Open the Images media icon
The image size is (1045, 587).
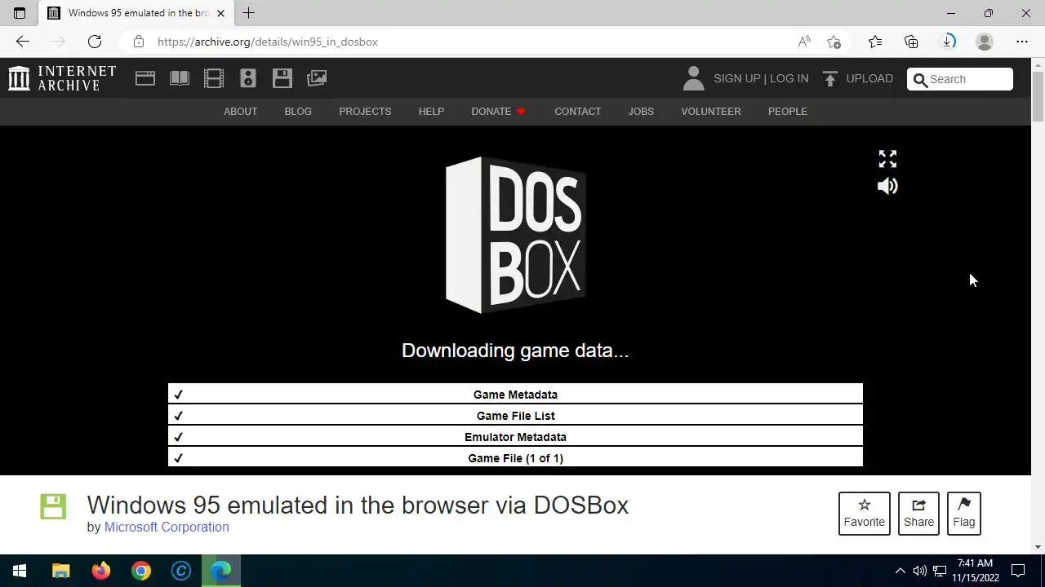click(317, 78)
